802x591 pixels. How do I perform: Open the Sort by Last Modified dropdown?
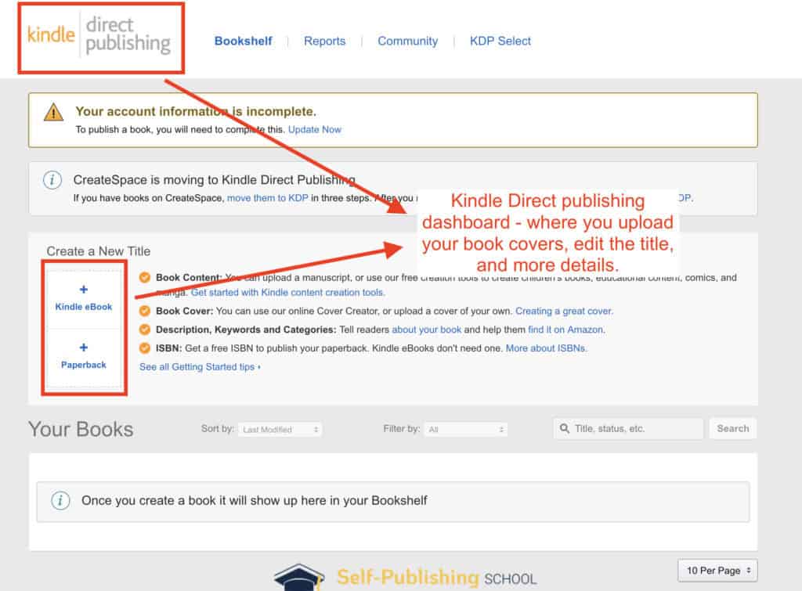(280, 430)
